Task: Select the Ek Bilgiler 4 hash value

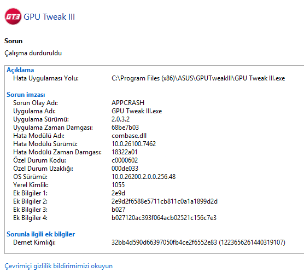Action: pyautogui.click(x=164, y=218)
